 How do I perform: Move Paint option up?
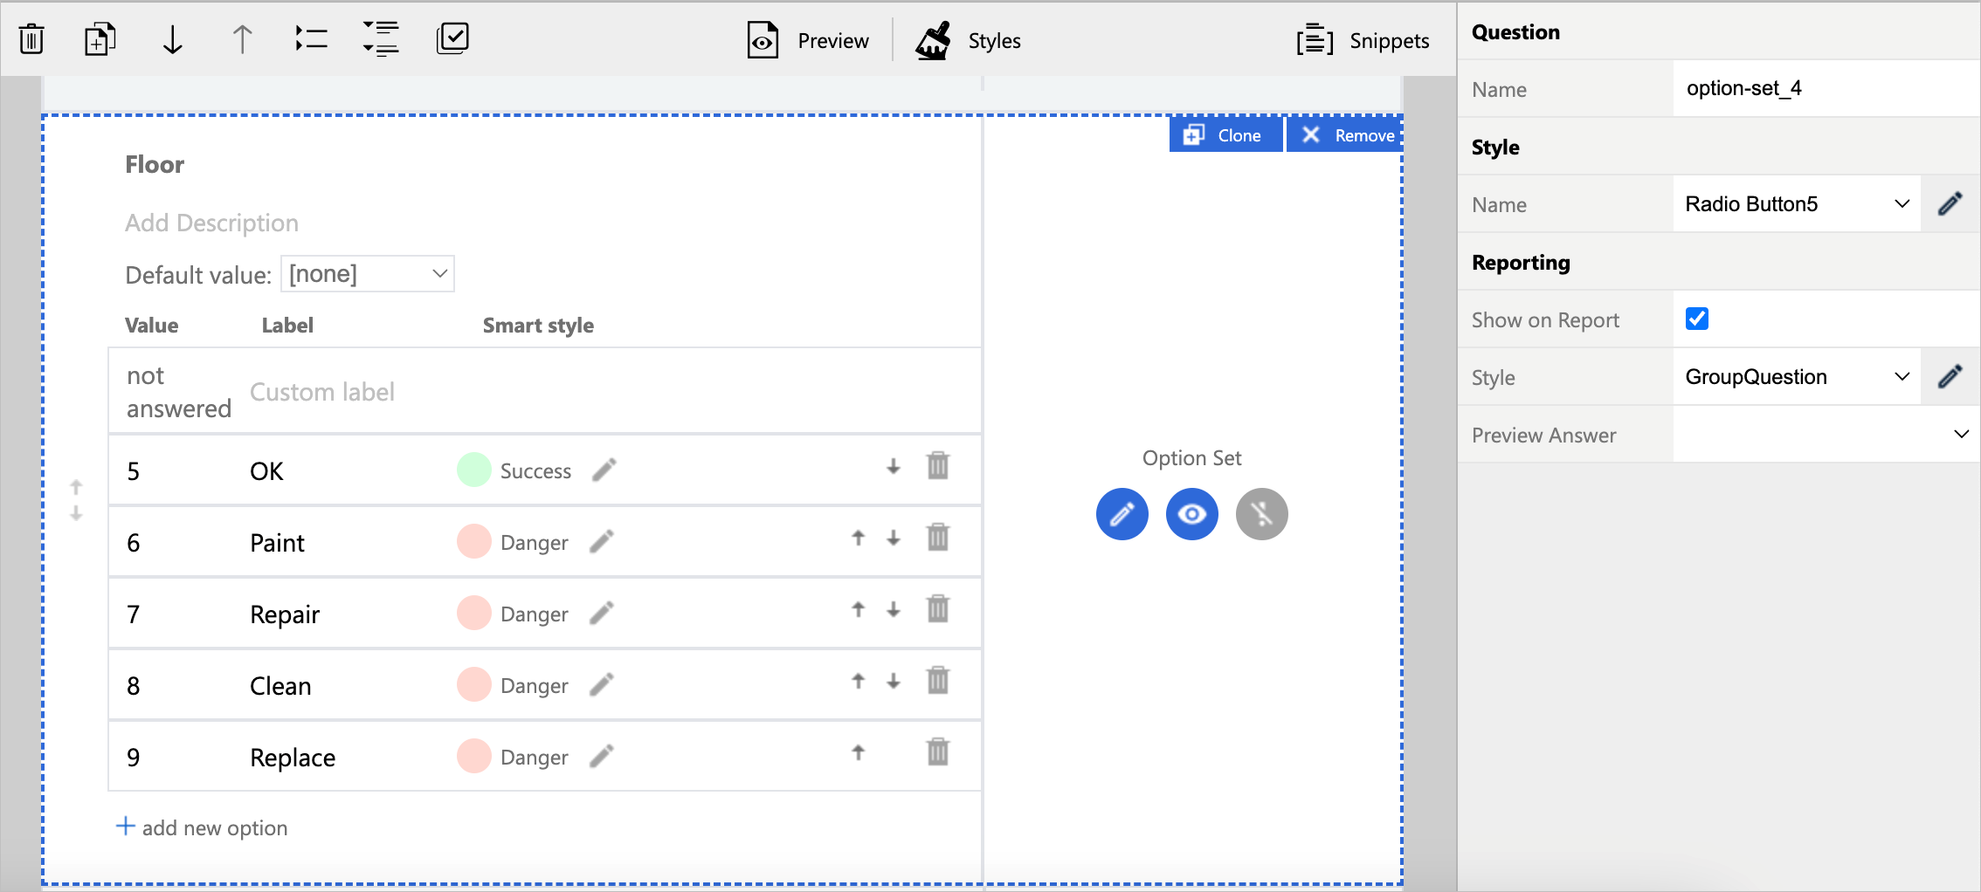pyautogui.click(x=859, y=539)
